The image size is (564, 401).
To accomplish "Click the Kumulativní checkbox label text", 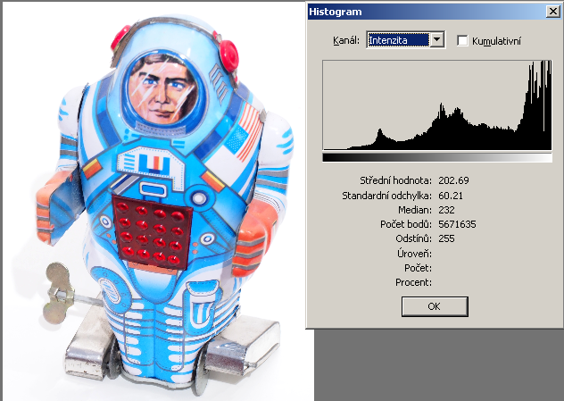I will click(497, 40).
